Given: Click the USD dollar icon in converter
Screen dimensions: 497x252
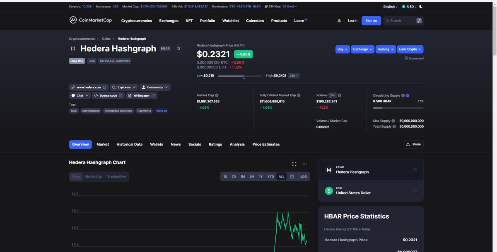Looking at the screenshot, I should pos(329,191).
